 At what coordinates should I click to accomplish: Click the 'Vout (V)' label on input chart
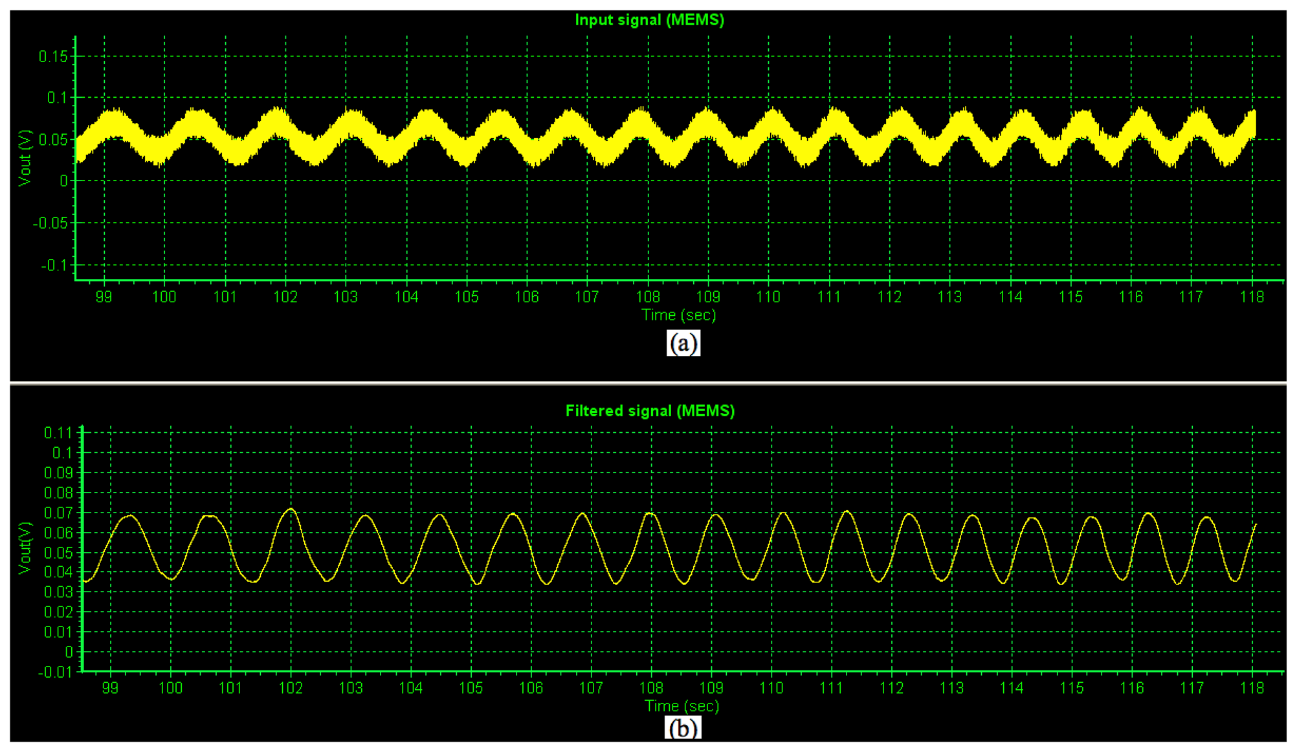point(25,158)
